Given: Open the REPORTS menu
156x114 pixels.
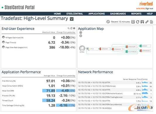Looking at the screenshot, I should pyautogui.click(x=136, y=14).
